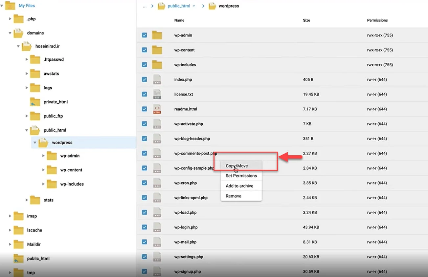Viewport: 428px width, 277px height.
Task: Choose Copy/Move from context menu
Action: [x=241, y=166]
